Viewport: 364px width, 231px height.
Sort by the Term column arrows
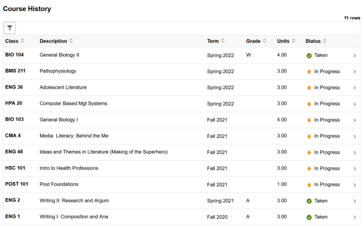(x=223, y=41)
